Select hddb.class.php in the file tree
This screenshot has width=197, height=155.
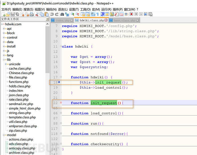tap(20, 86)
